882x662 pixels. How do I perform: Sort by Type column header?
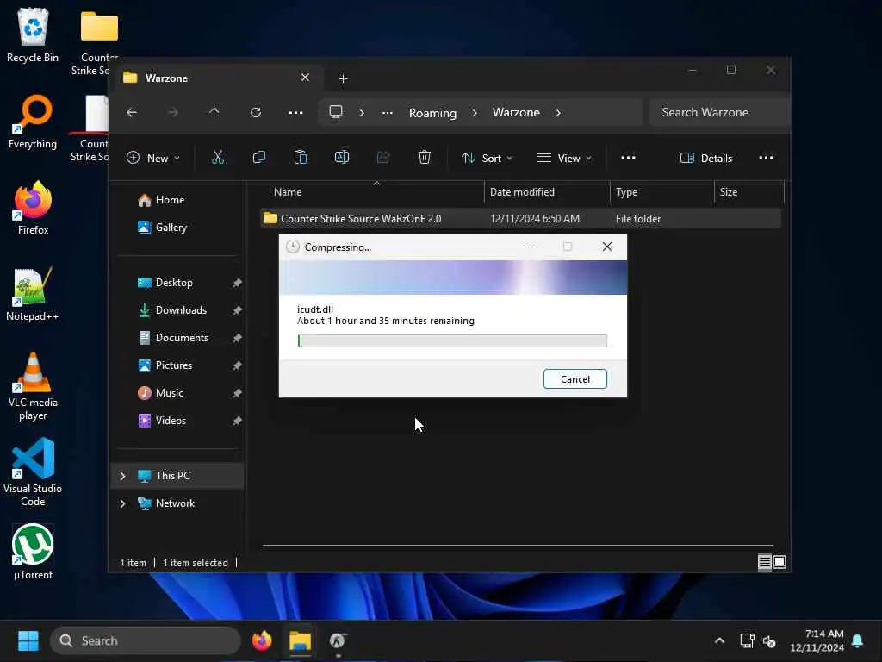(x=662, y=192)
